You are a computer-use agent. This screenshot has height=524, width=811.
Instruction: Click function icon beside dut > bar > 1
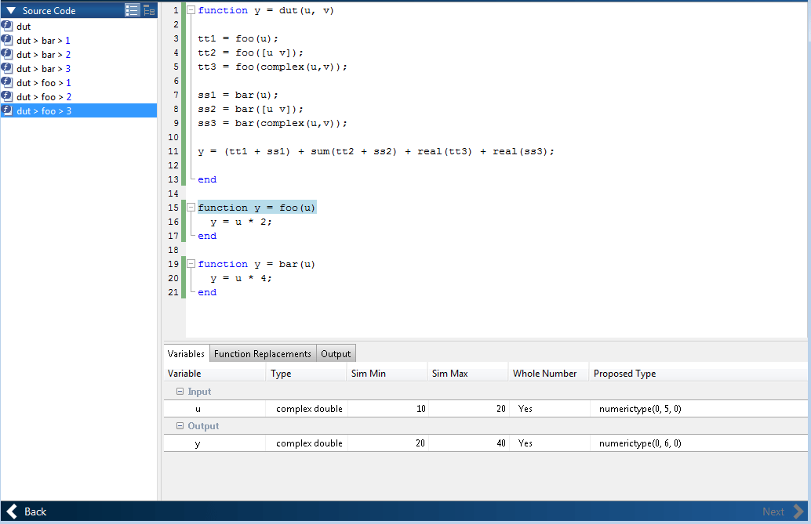[7, 40]
